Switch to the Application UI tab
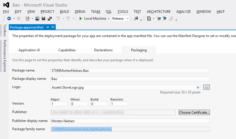This screenshot has height=139, width=236. 29,50
